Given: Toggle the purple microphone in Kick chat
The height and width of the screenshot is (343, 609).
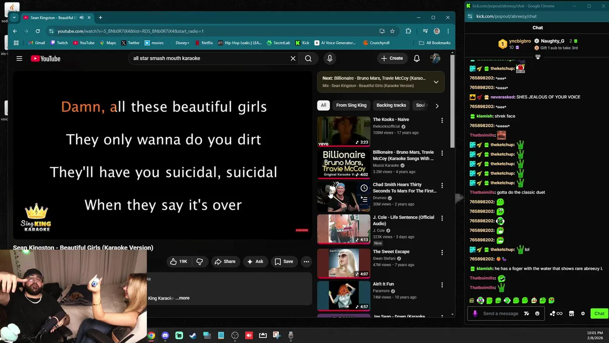Looking at the screenshot, I should (x=475, y=313).
